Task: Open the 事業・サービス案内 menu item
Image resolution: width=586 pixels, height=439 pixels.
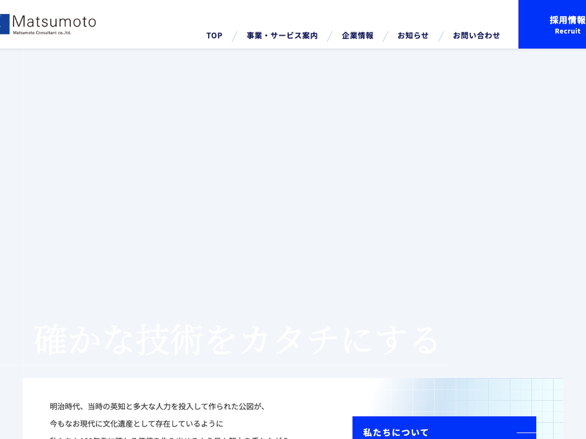Action: click(282, 36)
